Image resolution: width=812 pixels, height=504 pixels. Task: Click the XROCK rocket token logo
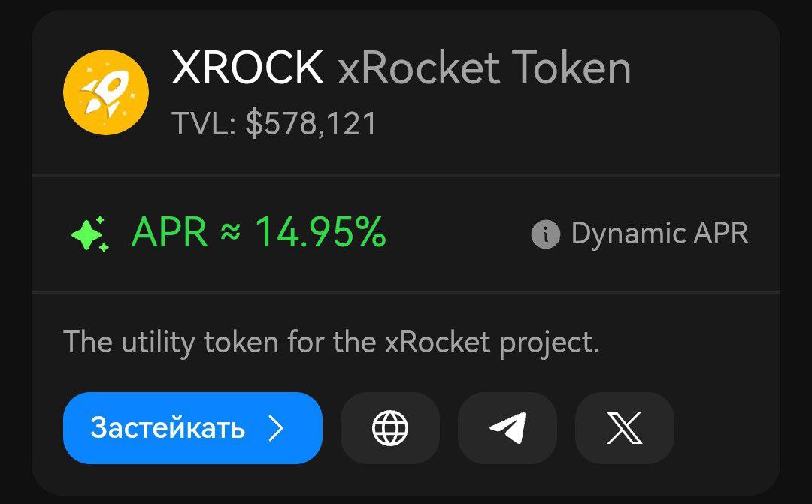[x=106, y=92]
